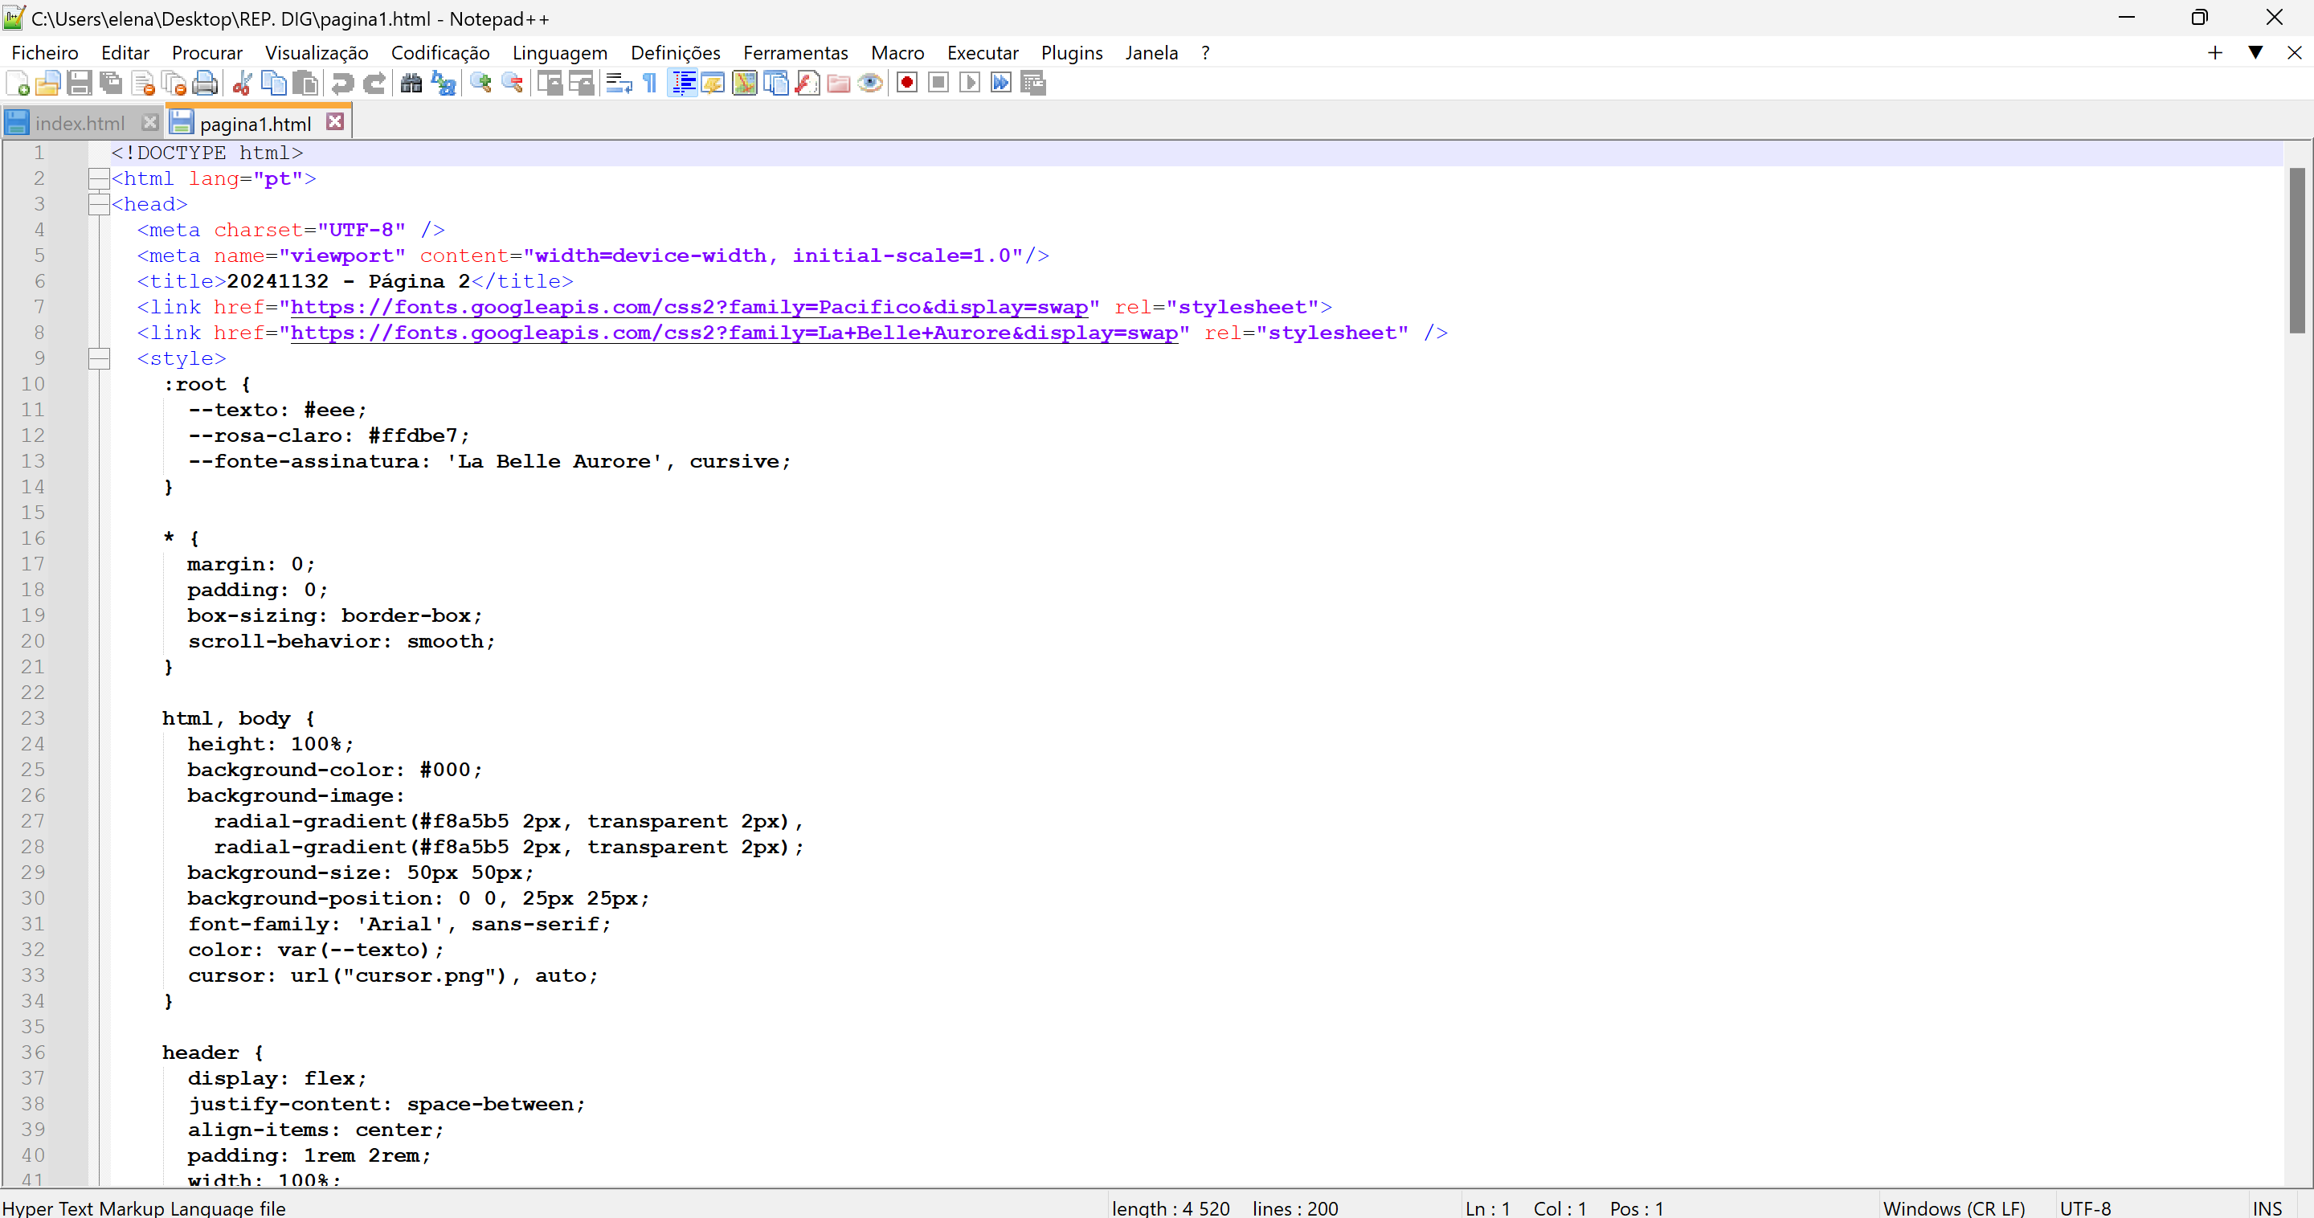Collapse the html tag fold marker
2314x1218 pixels.
[99, 178]
